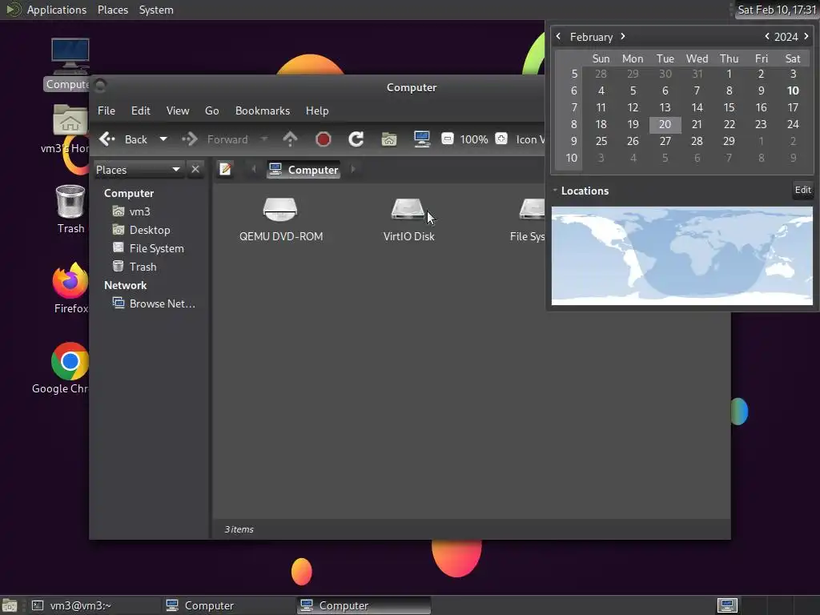Open Browse Network in the sidebar

click(162, 303)
